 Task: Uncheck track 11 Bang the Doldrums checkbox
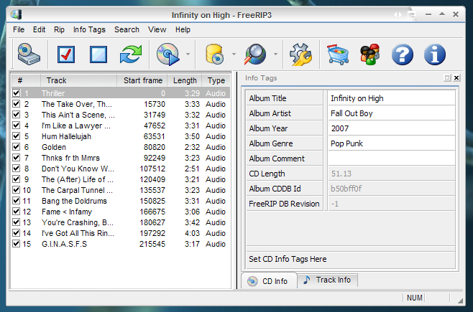17,201
